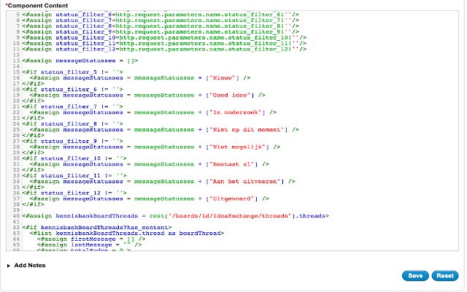This screenshot has height=292, width=467.
Task: Click the Reset button
Action: click(x=445, y=276)
